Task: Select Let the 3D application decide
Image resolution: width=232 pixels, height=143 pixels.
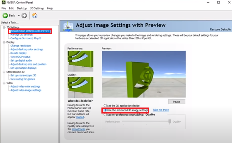Action: 105,106
